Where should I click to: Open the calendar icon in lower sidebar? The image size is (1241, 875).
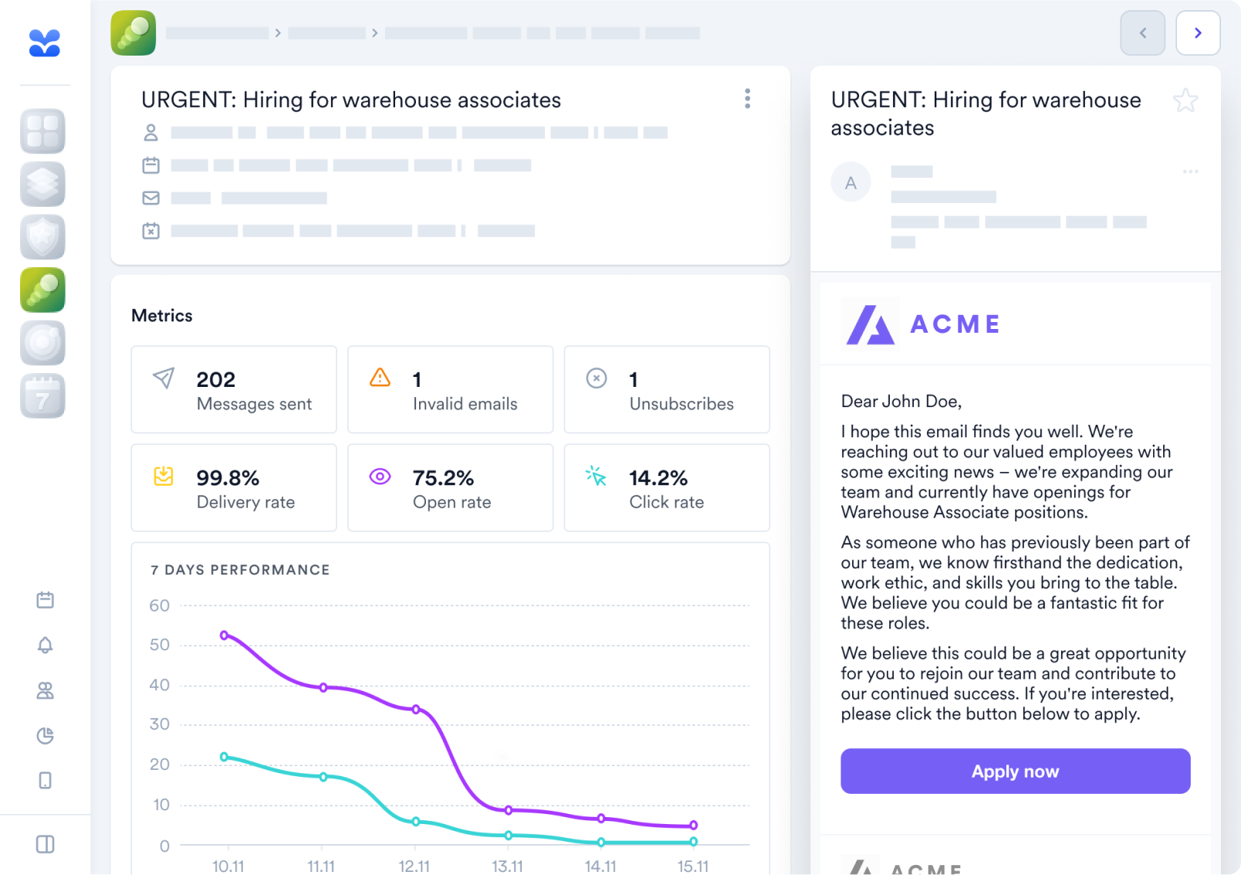tap(46, 600)
